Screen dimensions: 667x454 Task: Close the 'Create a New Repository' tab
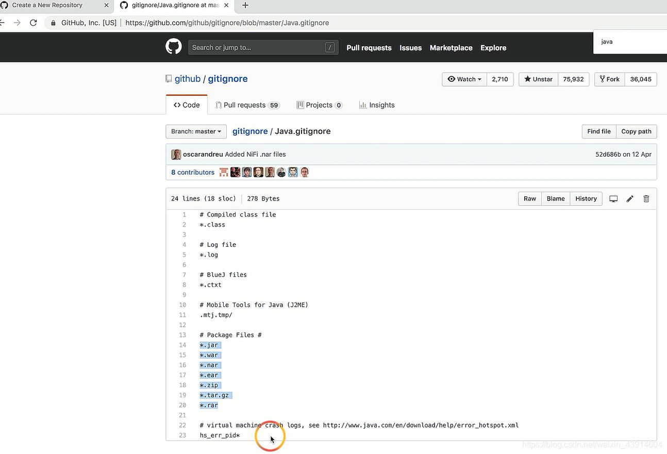[106, 5]
